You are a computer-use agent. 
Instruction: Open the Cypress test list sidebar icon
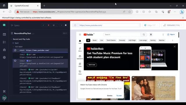pyautogui.click(x=4, y=42)
